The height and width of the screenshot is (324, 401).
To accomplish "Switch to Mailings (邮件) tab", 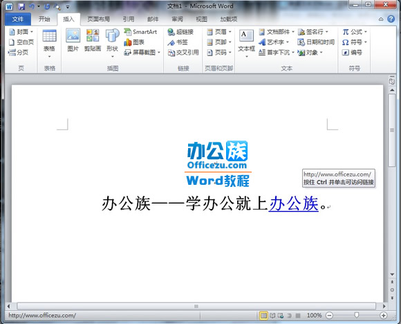I will (x=153, y=19).
